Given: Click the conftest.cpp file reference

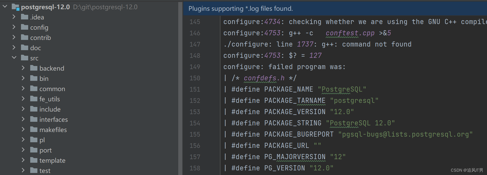Looking at the screenshot, I should click(350, 33).
